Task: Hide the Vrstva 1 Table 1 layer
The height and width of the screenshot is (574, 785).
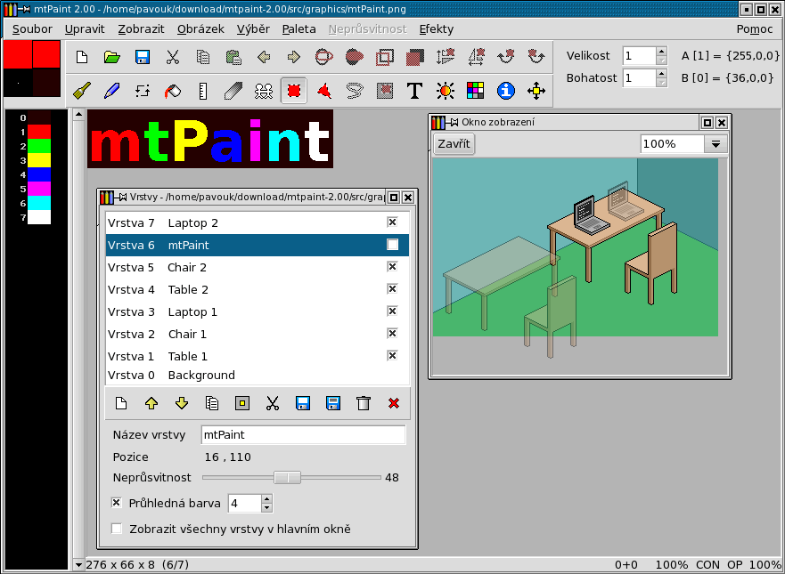Action: [392, 355]
